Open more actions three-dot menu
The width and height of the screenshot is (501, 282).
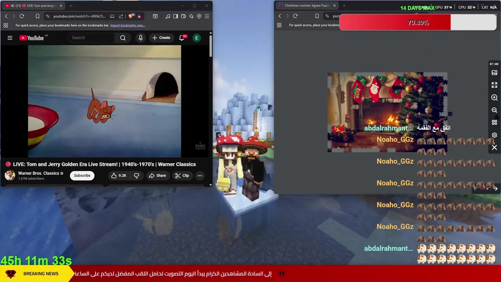(x=200, y=175)
